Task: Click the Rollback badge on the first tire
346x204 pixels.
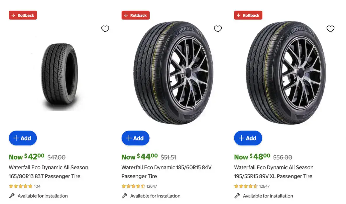Action: [x=23, y=15]
